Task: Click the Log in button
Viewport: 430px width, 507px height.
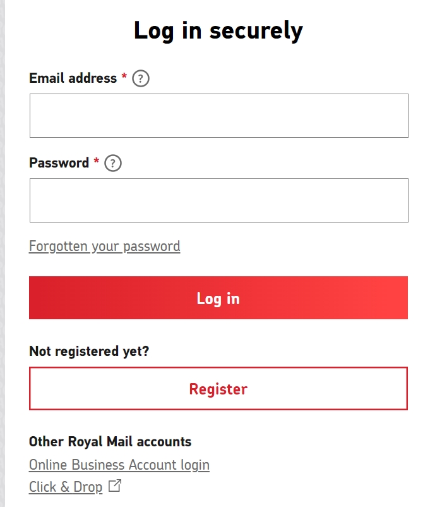Action: coord(218,297)
